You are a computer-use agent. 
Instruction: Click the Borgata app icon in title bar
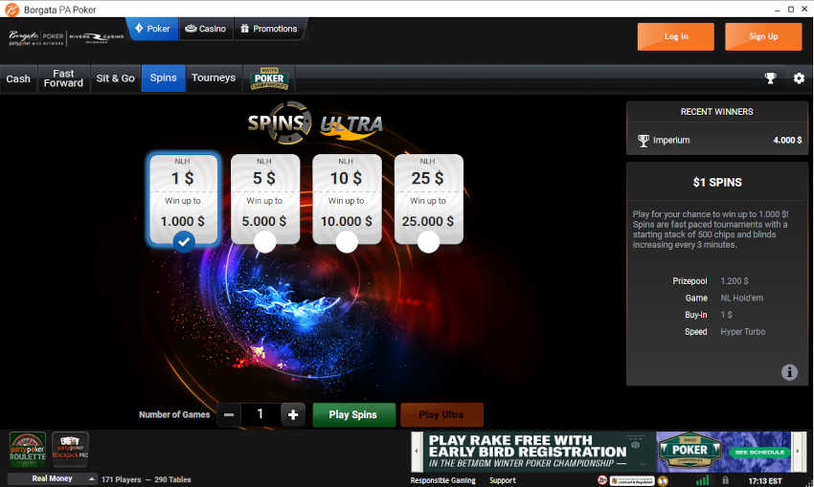pos(11,10)
